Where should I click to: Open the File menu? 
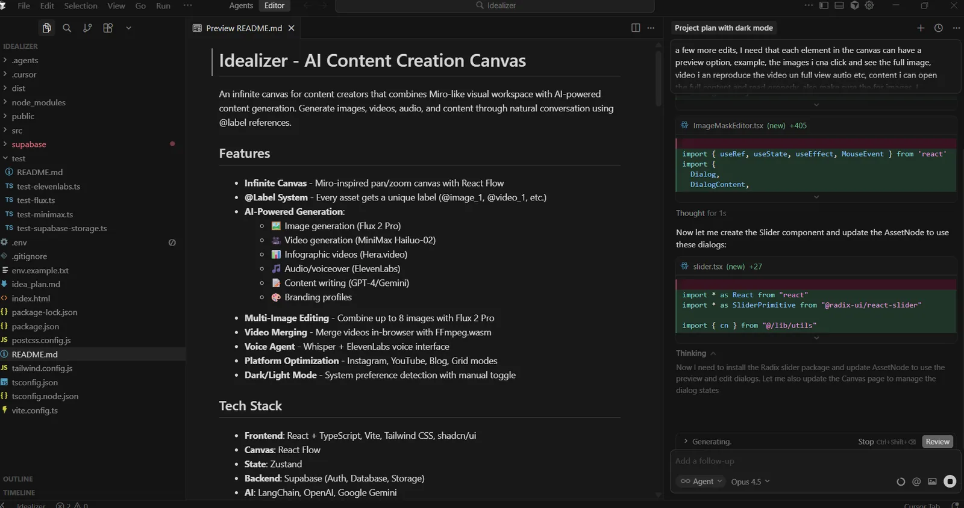click(24, 5)
